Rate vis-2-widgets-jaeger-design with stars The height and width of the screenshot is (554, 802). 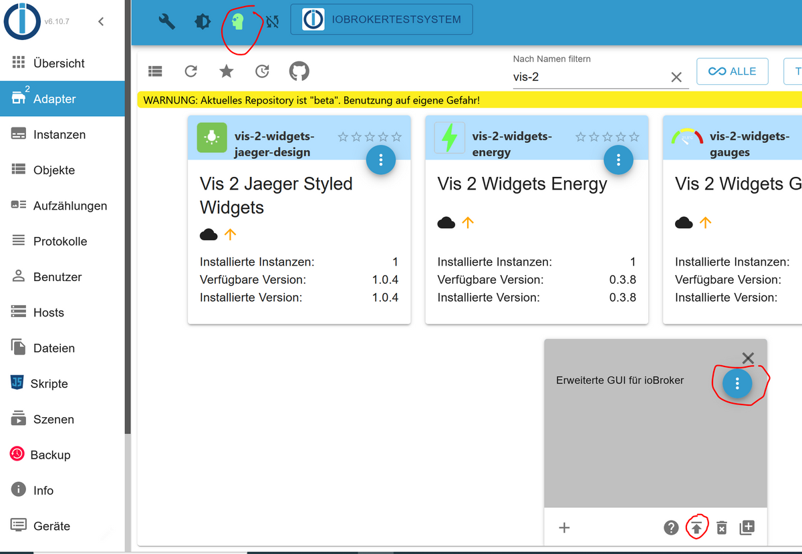point(370,137)
